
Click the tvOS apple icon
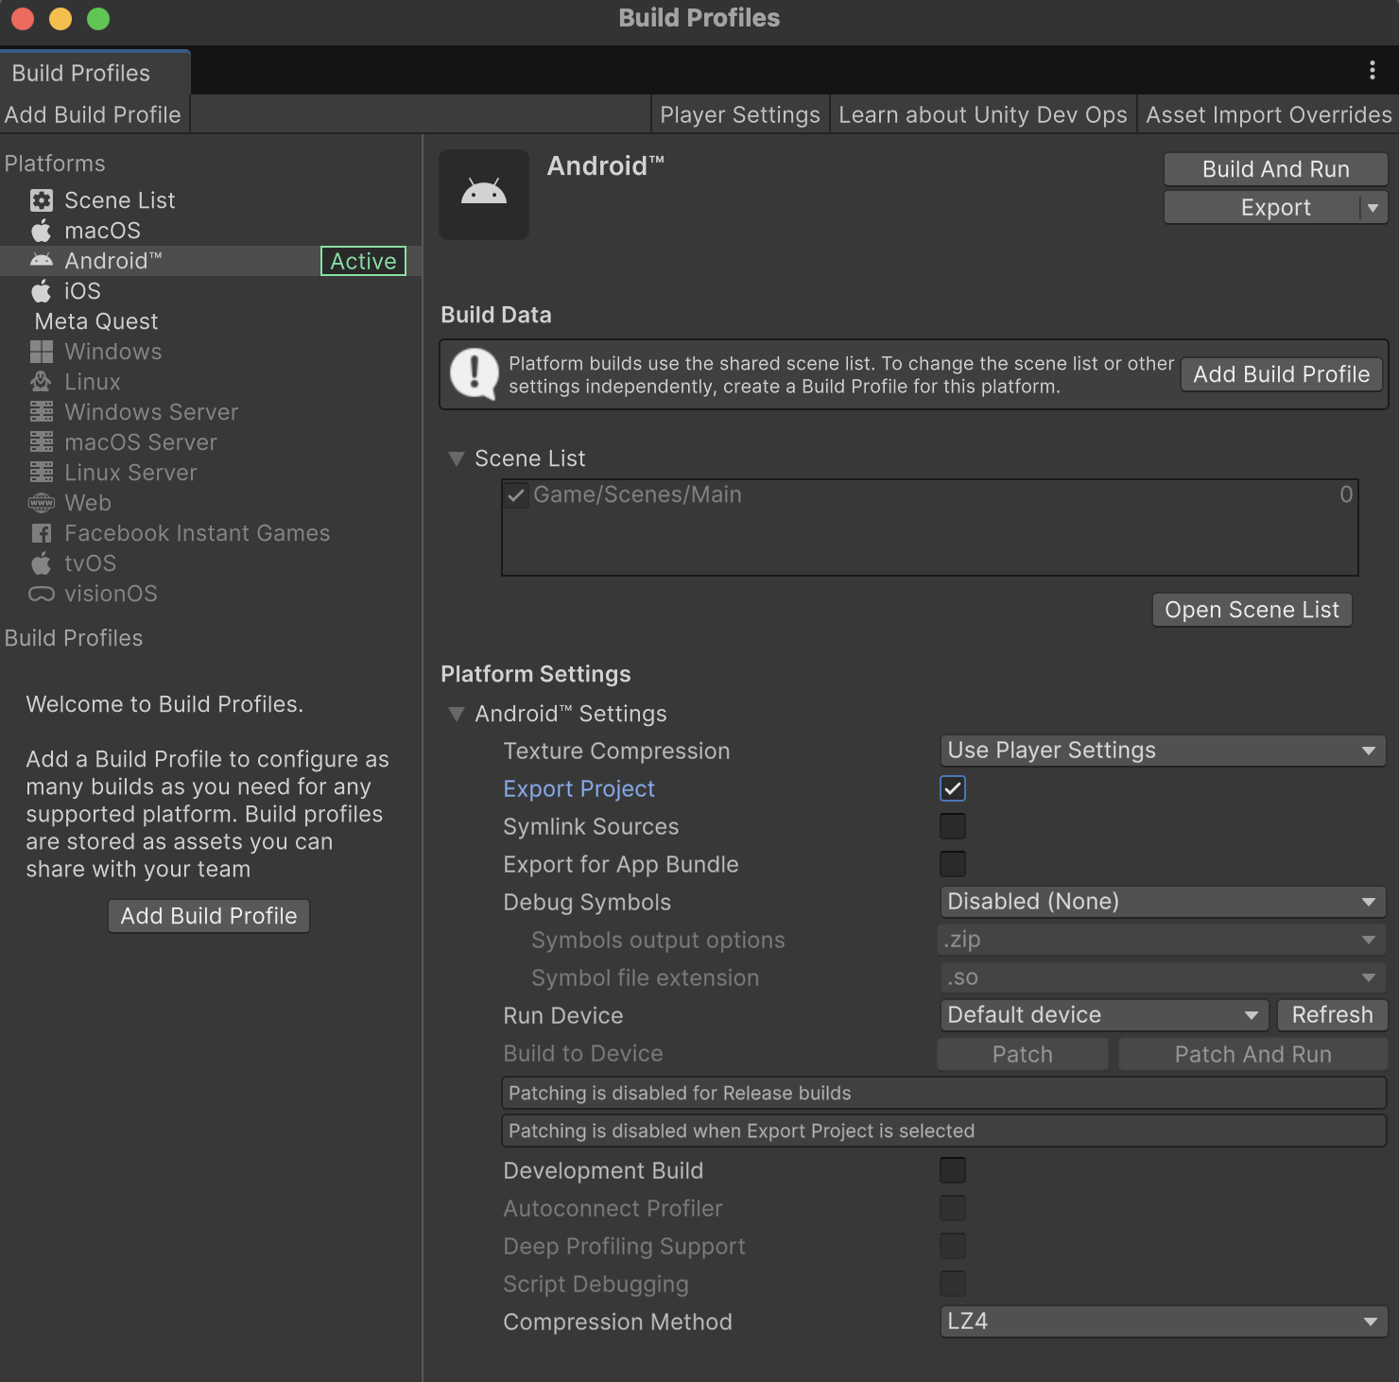(42, 563)
